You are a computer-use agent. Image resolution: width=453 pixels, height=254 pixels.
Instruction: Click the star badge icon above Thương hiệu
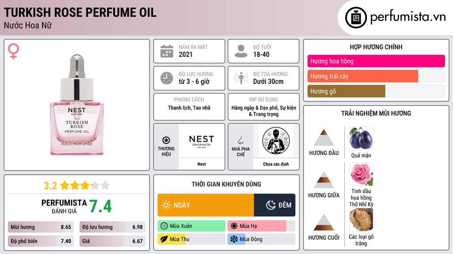(x=166, y=140)
